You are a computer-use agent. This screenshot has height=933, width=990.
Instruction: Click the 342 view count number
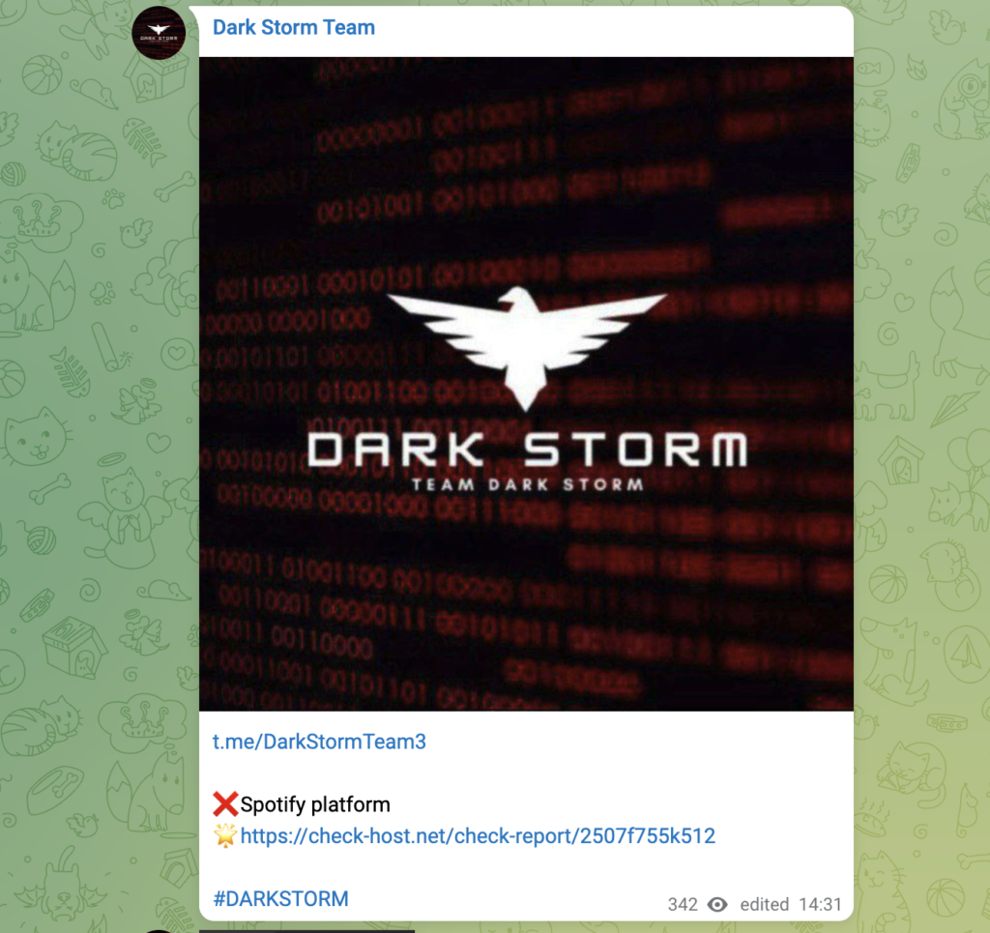tap(683, 905)
